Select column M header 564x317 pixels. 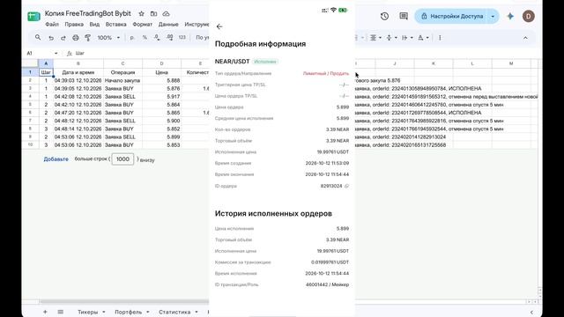click(x=511, y=63)
